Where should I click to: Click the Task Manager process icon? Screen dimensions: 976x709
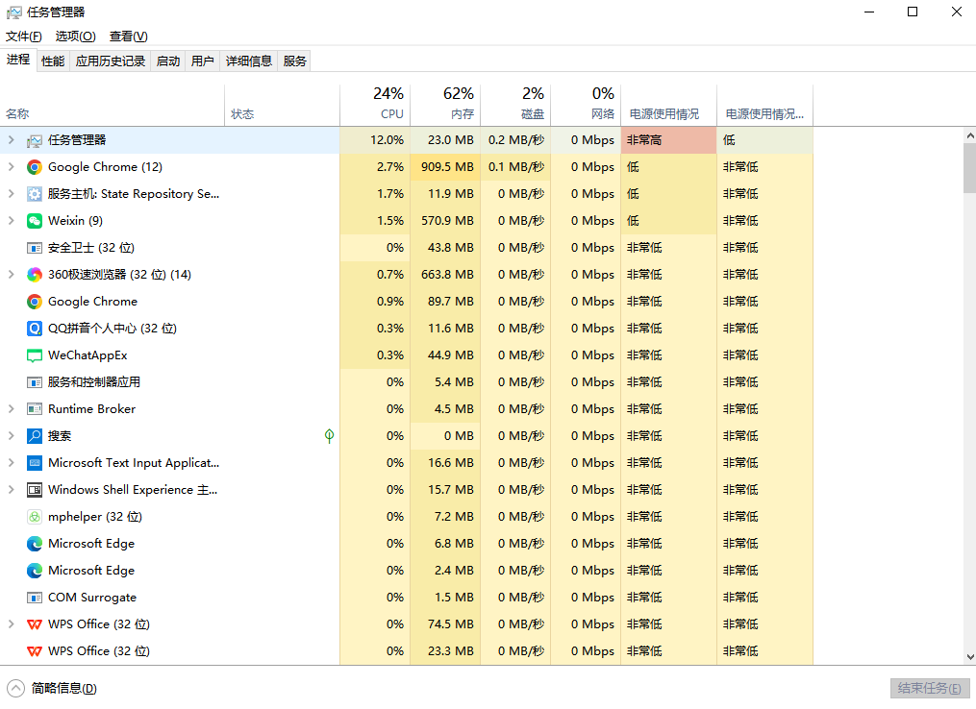[x=35, y=140]
